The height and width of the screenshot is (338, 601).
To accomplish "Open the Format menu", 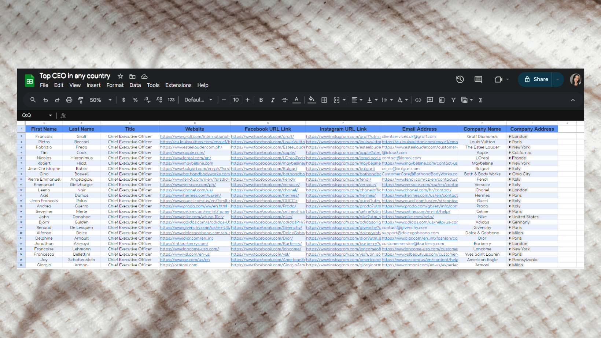I will [115, 85].
